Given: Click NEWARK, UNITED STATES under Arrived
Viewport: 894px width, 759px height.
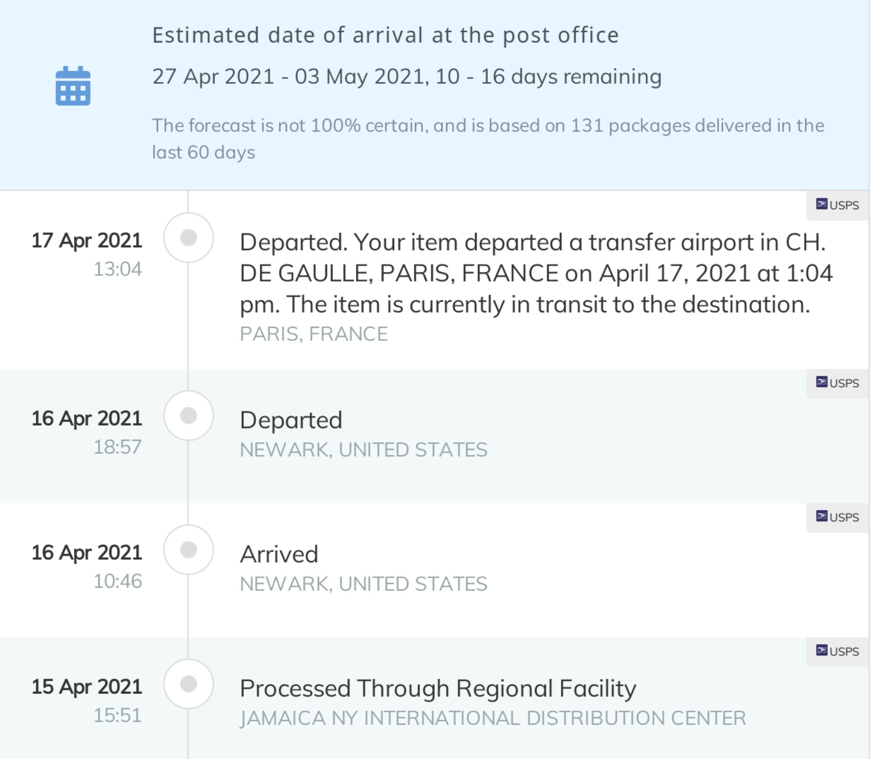Looking at the screenshot, I should [x=363, y=584].
